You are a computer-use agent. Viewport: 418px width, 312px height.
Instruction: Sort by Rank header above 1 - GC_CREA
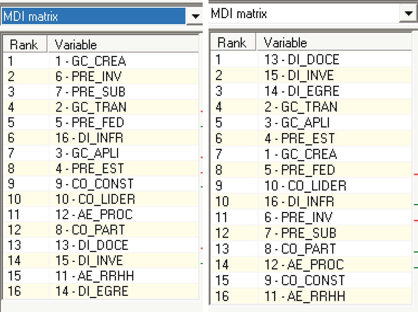(x=25, y=44)
